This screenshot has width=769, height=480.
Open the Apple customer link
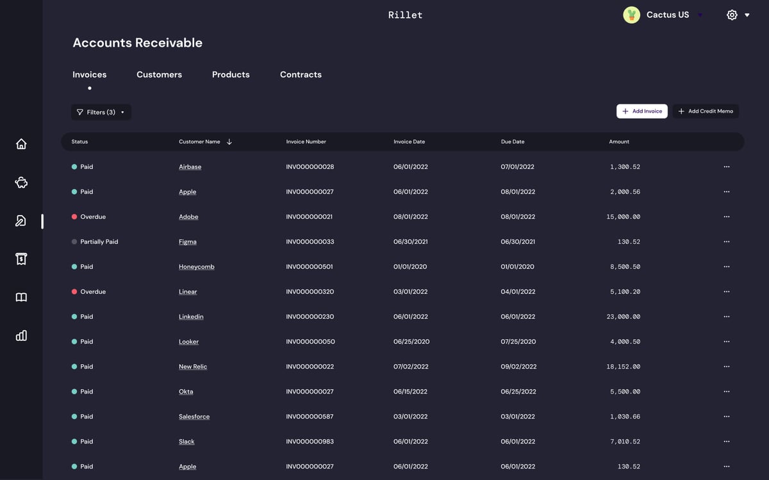click(x=187, y=191)
